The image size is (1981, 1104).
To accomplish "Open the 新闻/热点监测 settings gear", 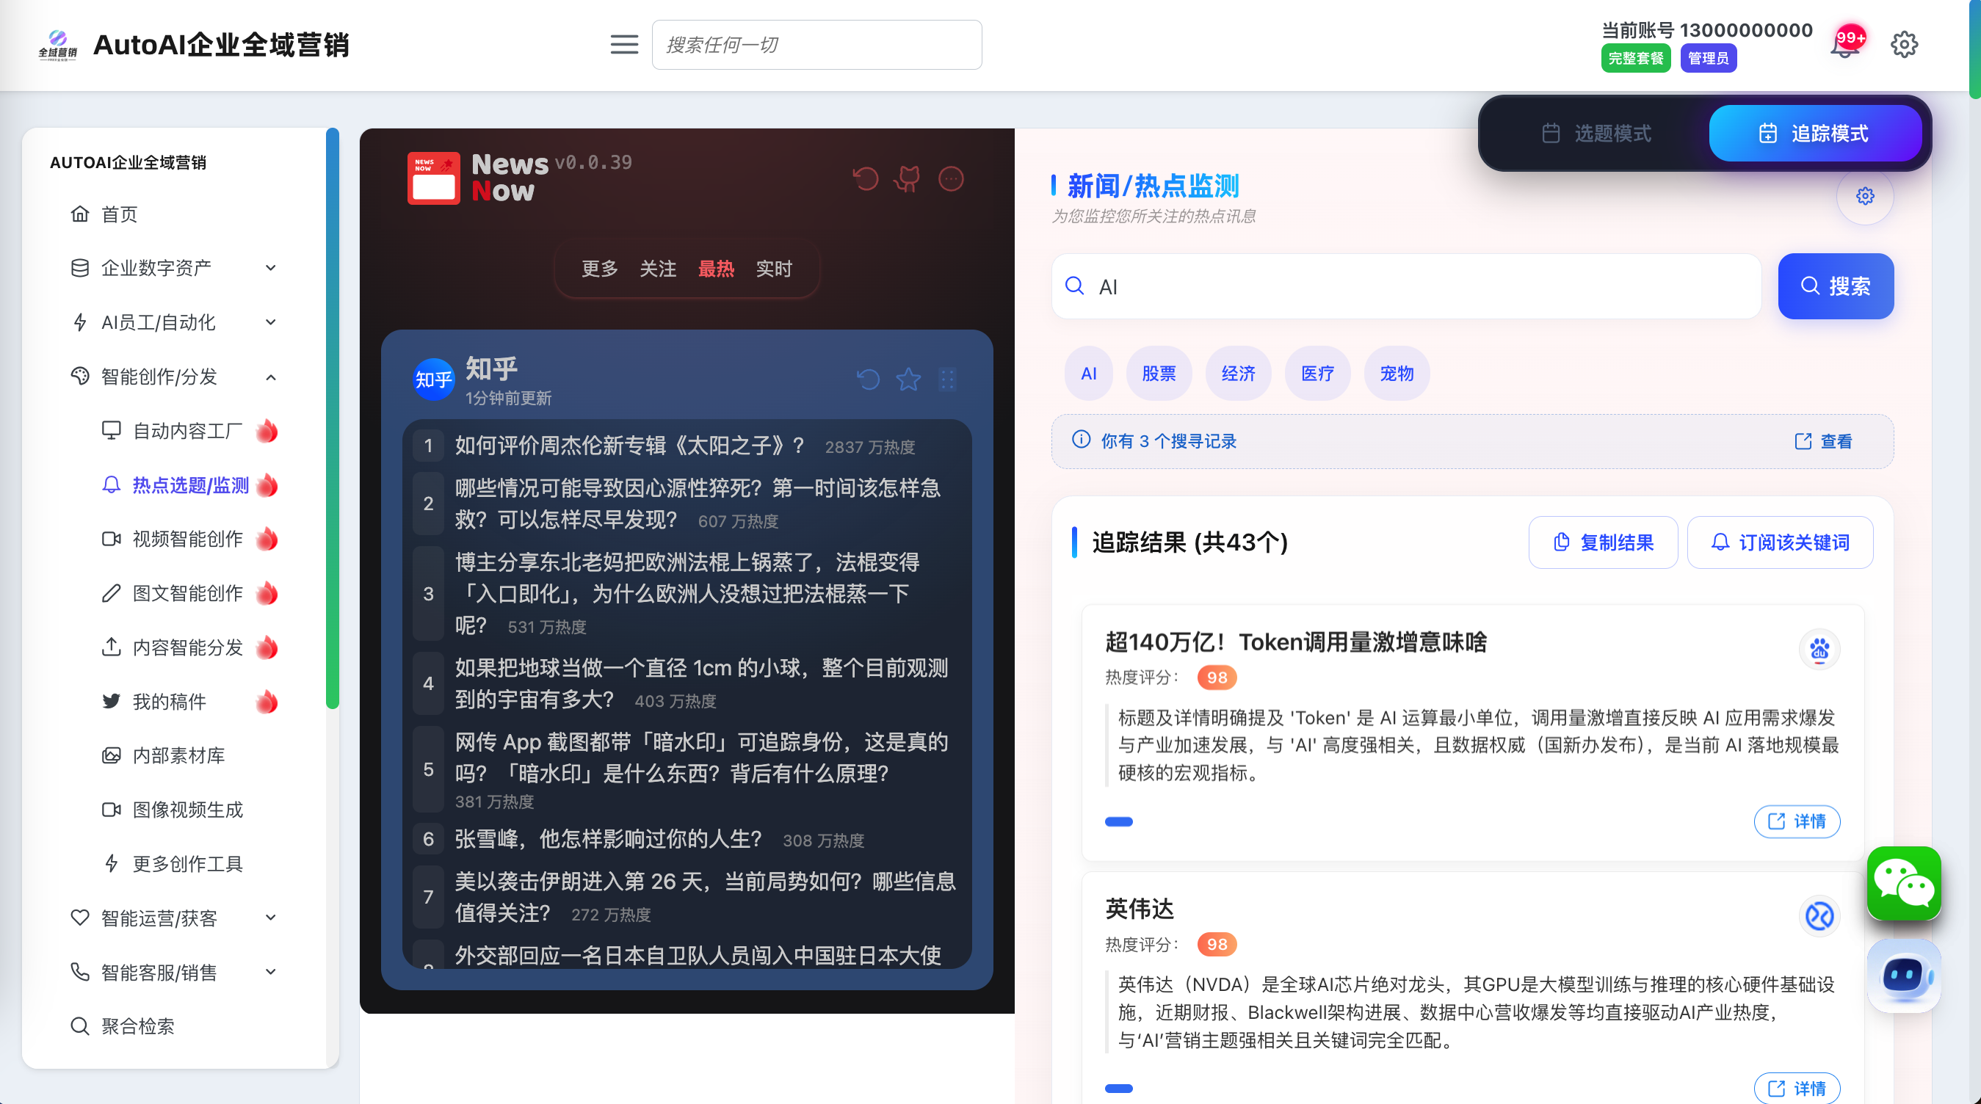I will pyautogui.click(x=1865, y=197).
